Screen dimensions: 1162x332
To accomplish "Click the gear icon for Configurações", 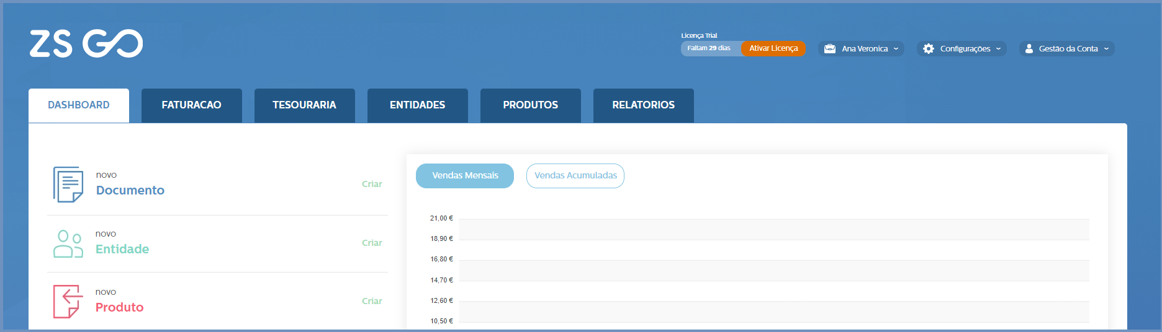I will click(929, 49).
